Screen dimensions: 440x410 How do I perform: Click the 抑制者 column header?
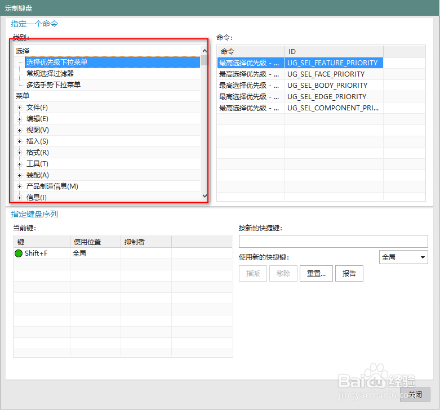click(146, 242)
